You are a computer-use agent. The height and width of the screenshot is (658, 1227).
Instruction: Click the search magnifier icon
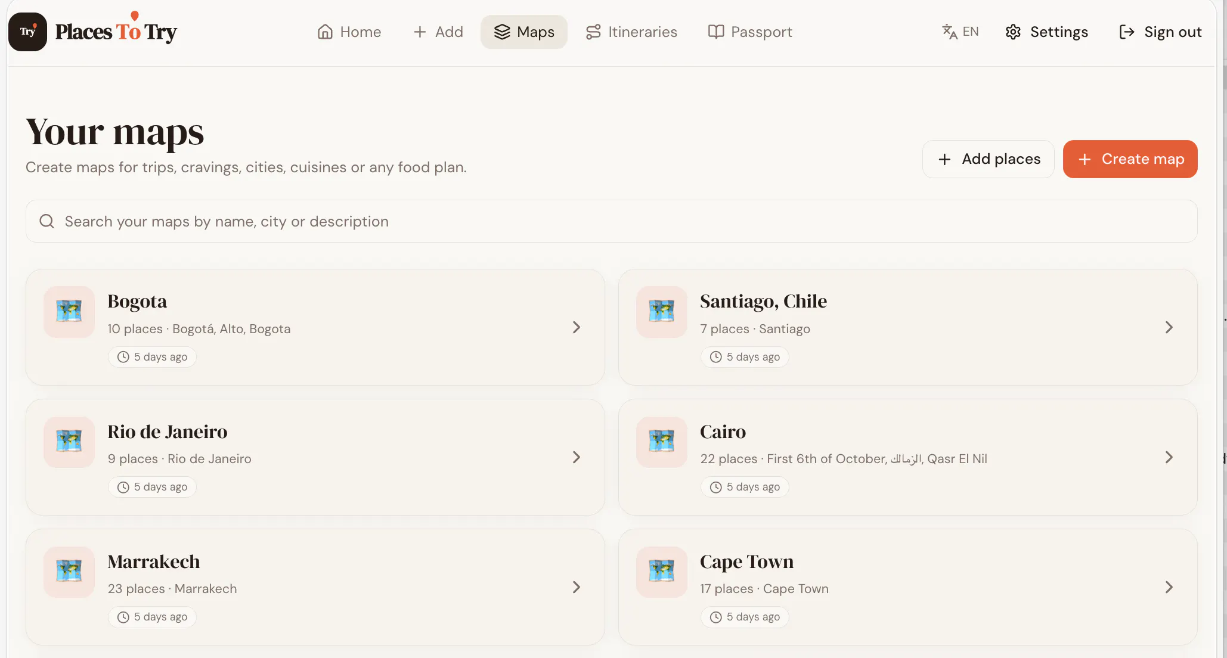click(x=47, y=221)
